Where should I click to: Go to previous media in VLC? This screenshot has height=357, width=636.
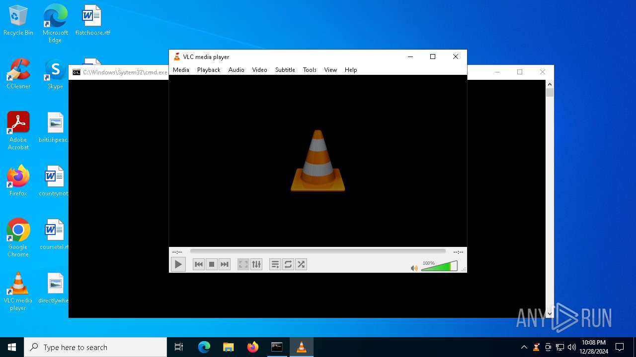(x=199, y=264)
